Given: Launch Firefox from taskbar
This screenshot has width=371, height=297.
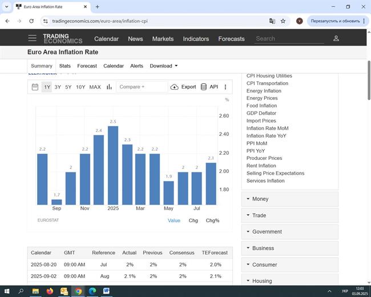Looking at the screenshot, I should tap(50, 291).
